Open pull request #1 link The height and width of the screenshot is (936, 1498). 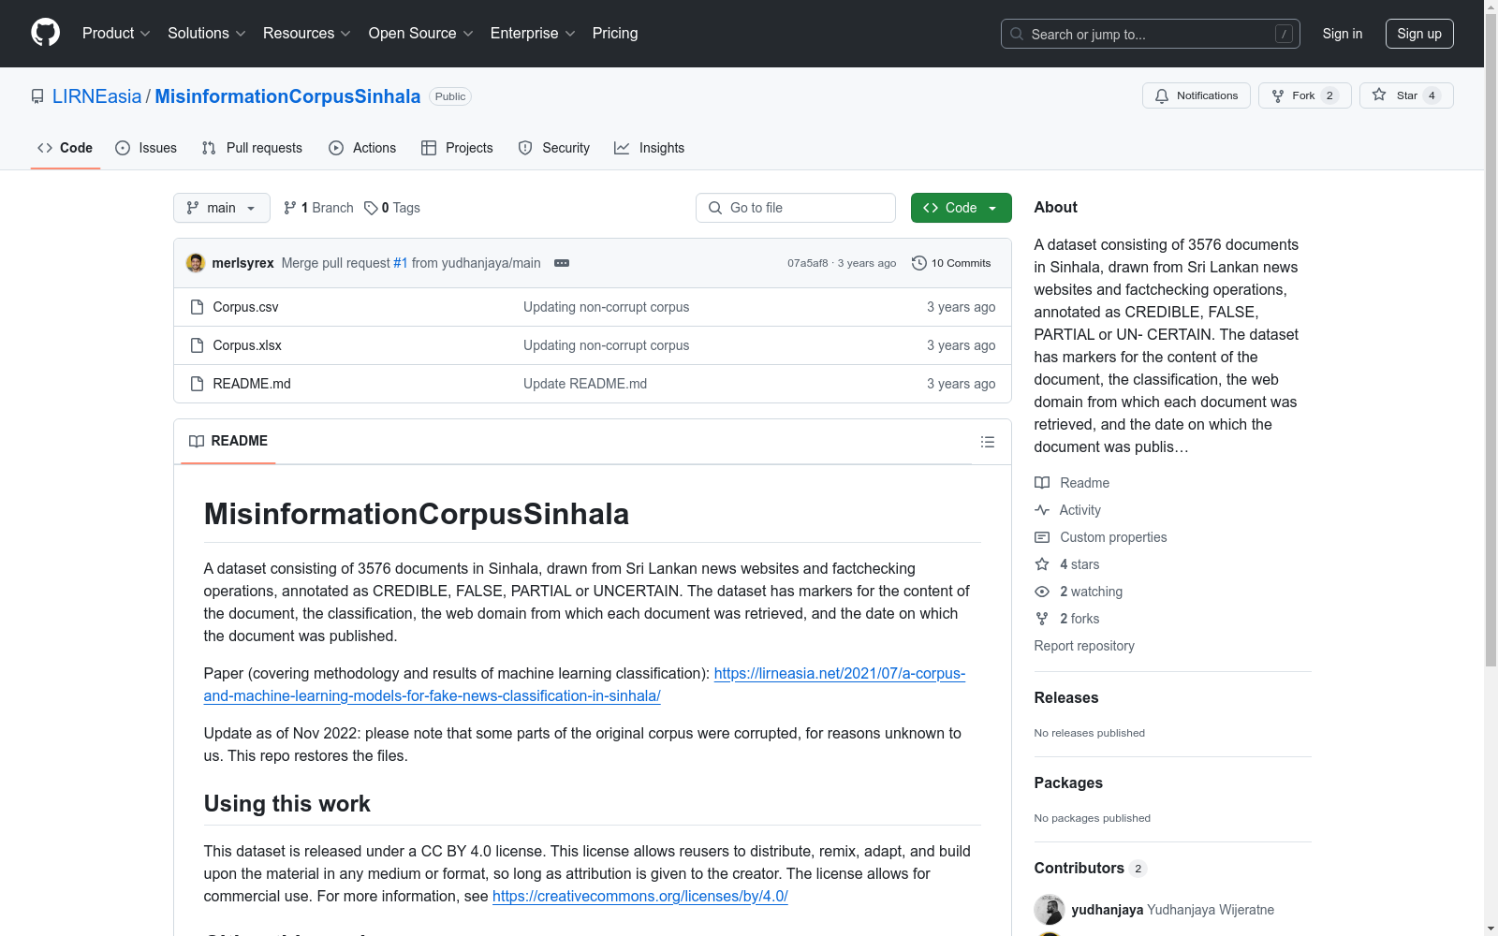coord(400,263)
